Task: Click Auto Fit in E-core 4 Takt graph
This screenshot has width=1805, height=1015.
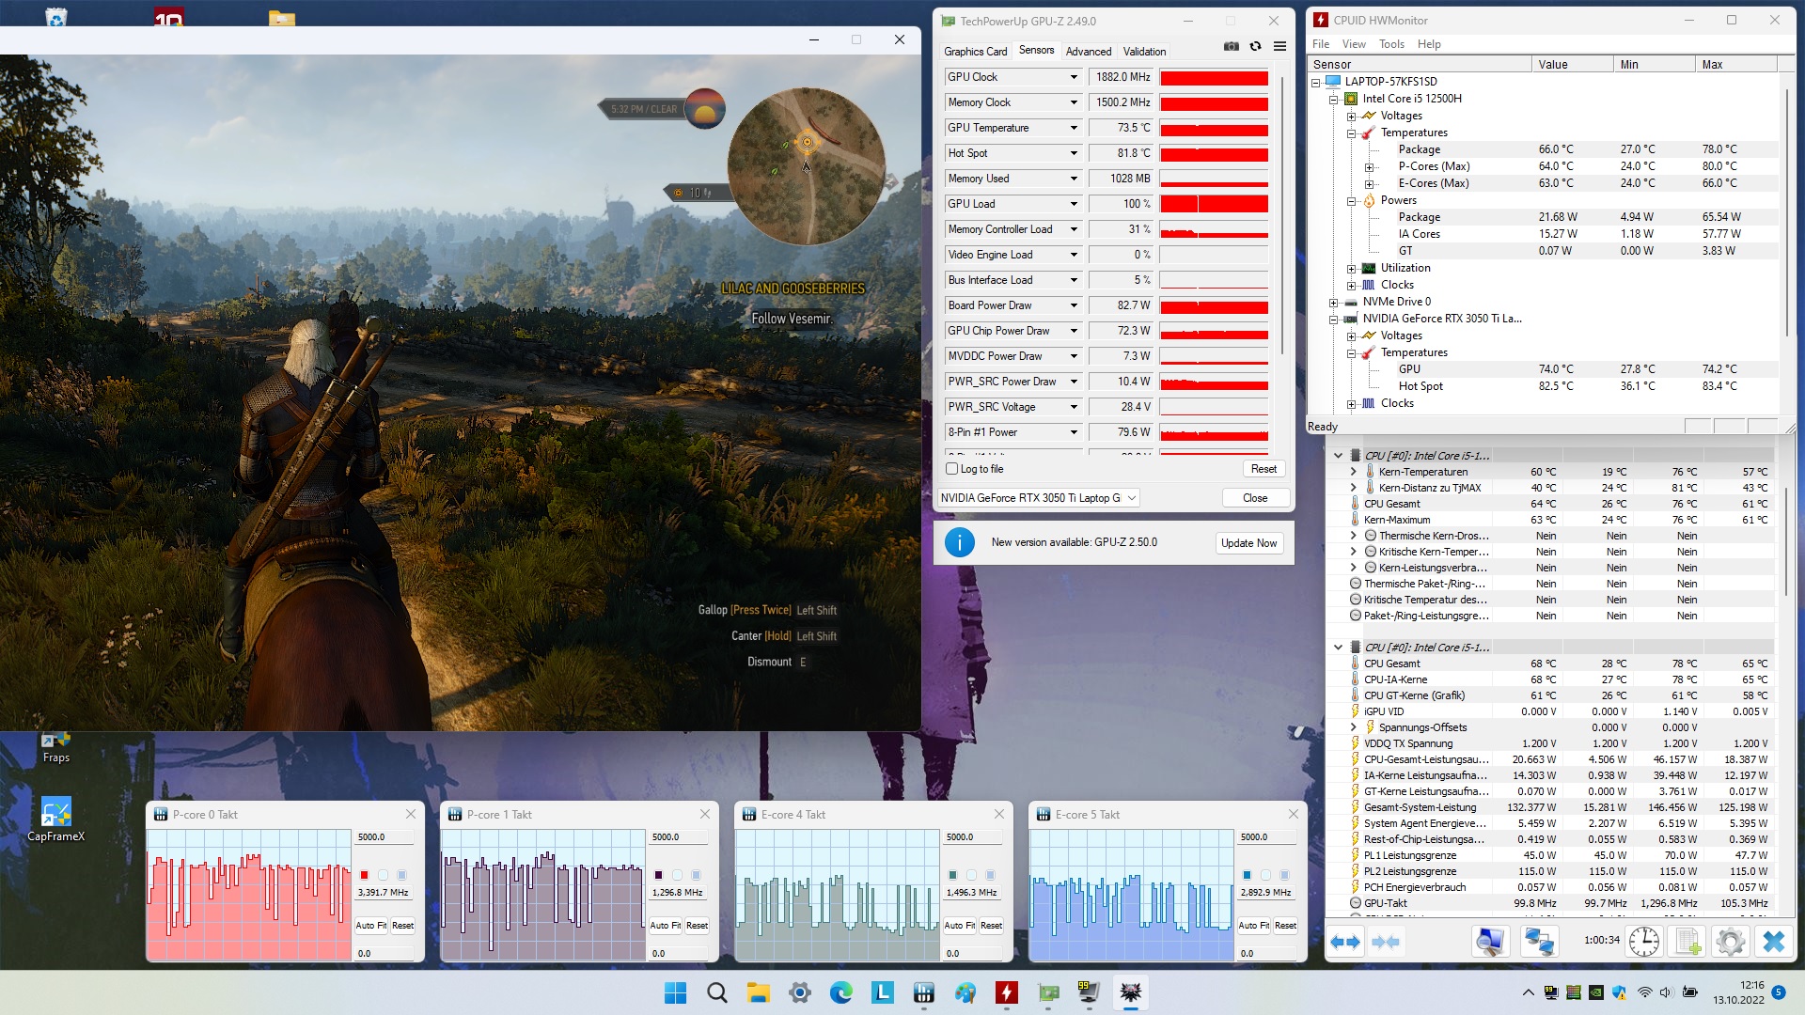Action: pyautogui.click(x=960, y=926)
